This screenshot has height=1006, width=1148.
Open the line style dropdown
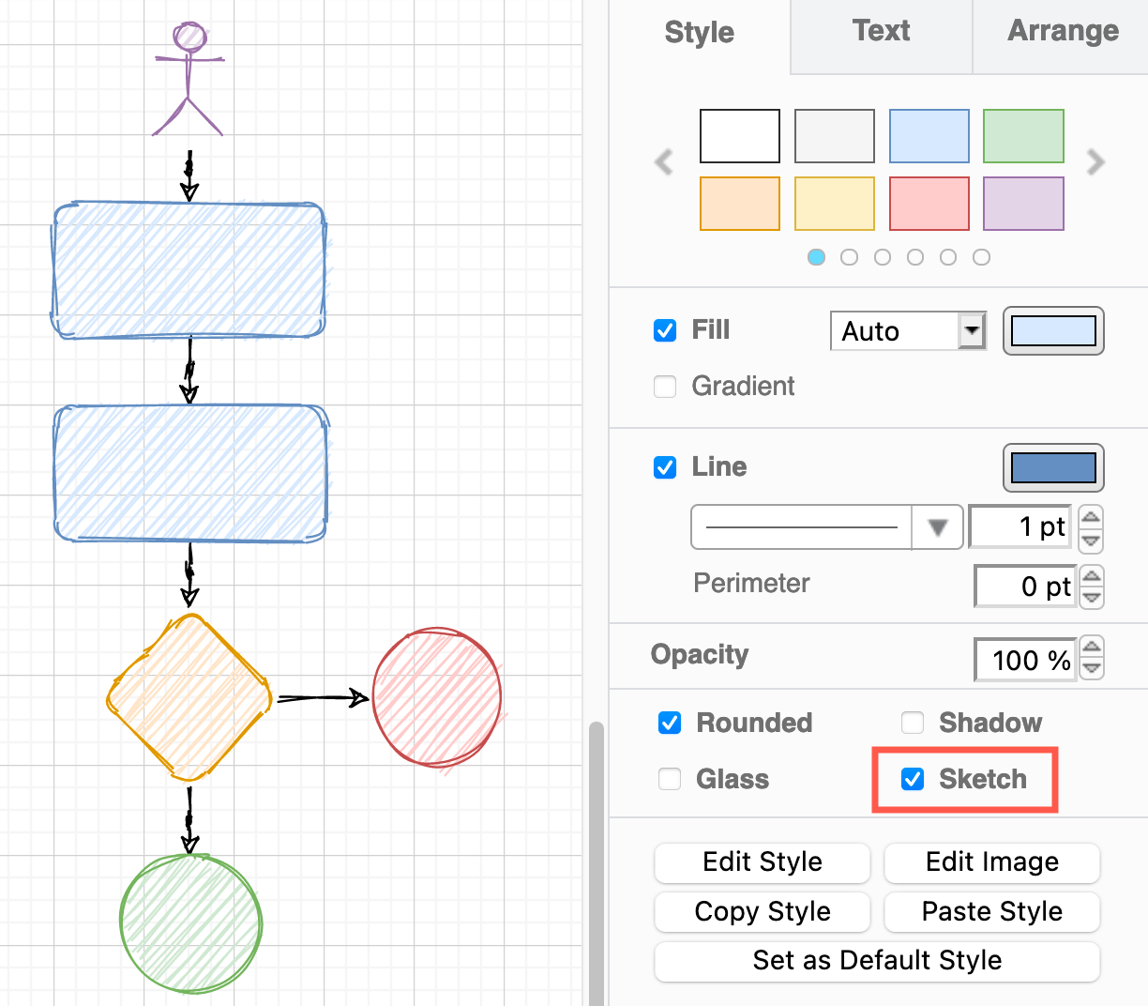[x=937, y=526]
